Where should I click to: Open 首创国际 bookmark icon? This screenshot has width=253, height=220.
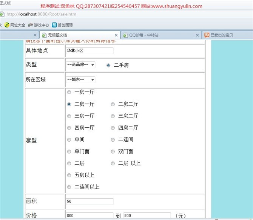click(x=54, y=25)
